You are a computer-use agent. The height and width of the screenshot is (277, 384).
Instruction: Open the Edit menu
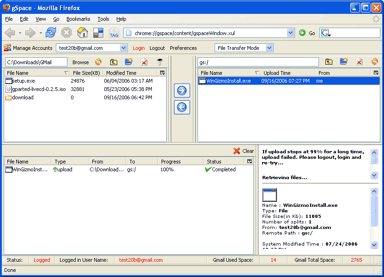tap(24, 19)
